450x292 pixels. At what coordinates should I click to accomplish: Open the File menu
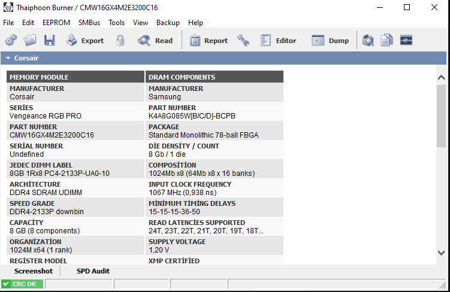pyautogui.click(x=8, y=23)
